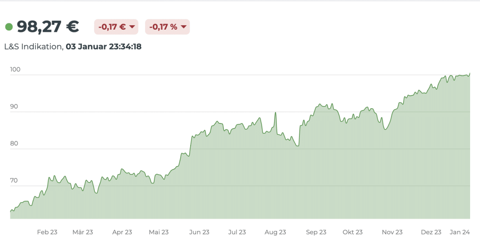This screenshot has height=242, width=480.
Task: Click the down arrow in the percent change badge
Action: coord(183,27)
